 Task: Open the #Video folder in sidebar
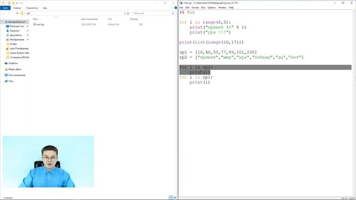click(13, 44)
